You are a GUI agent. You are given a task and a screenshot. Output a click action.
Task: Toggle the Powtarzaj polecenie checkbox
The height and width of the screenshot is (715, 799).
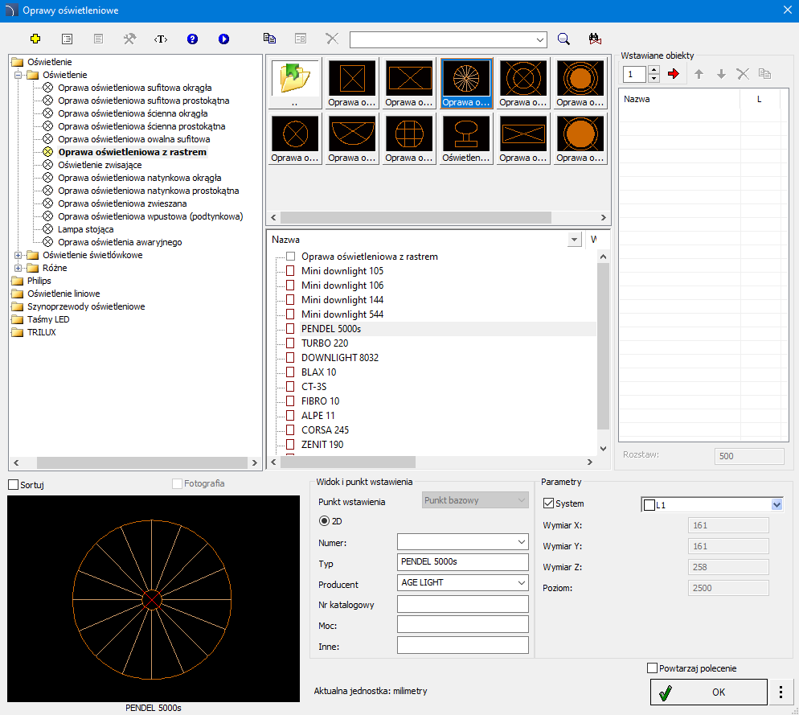[x=652, y=668]
